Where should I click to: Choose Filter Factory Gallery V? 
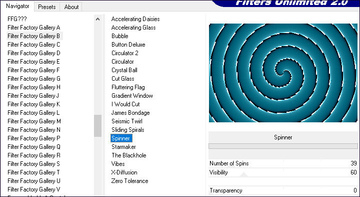pyautogui.click(x=34, y=189)
